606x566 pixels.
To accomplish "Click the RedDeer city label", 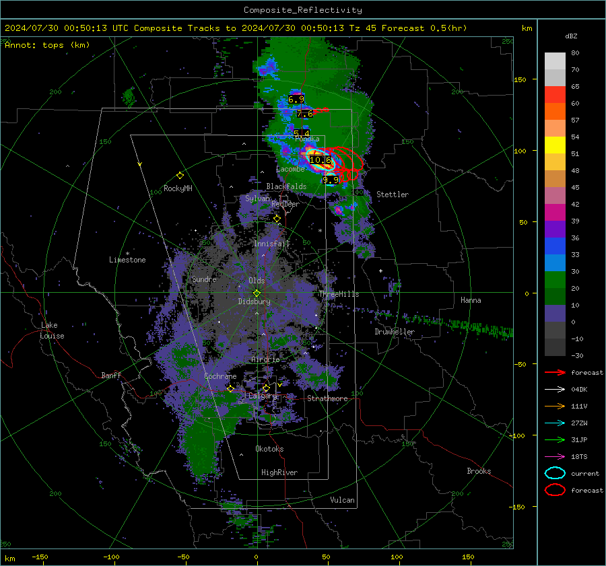I will [285, 204].
